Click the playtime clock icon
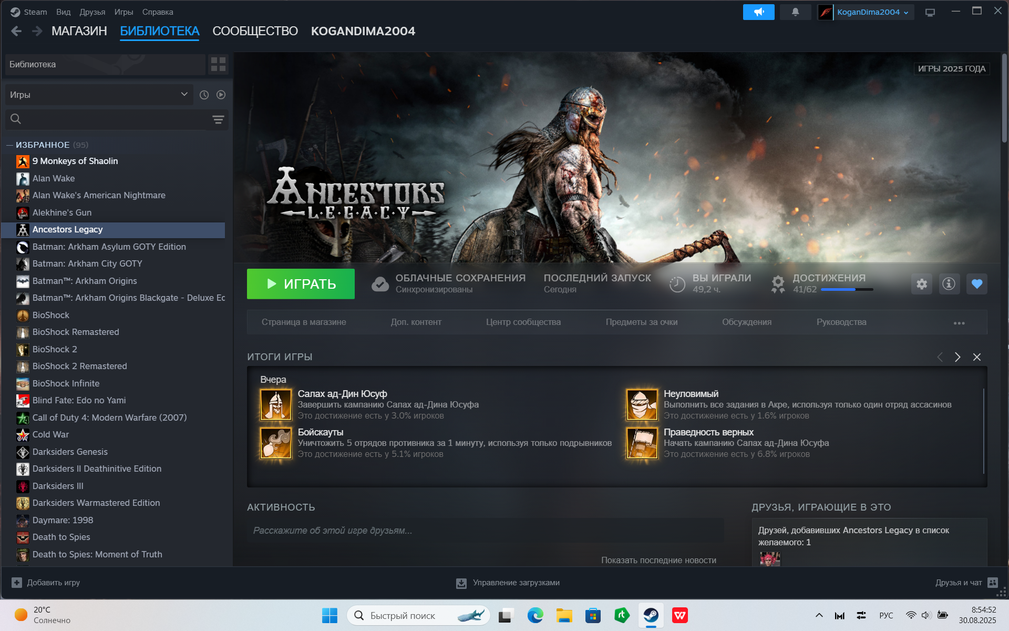The height and width of the screenshot is (631, 1009). [x=677, y=284]
